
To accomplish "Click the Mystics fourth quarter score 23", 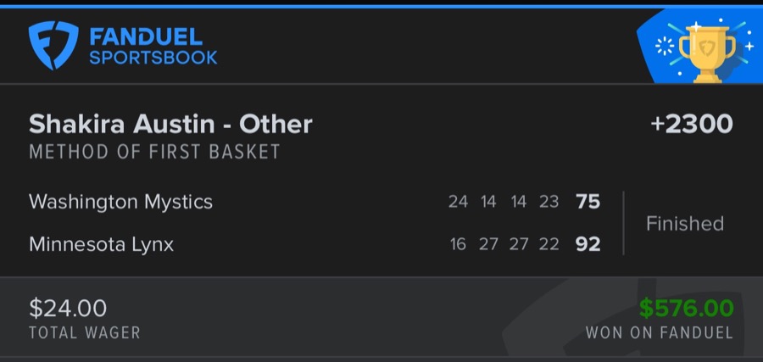I will (x=549, y=202).
